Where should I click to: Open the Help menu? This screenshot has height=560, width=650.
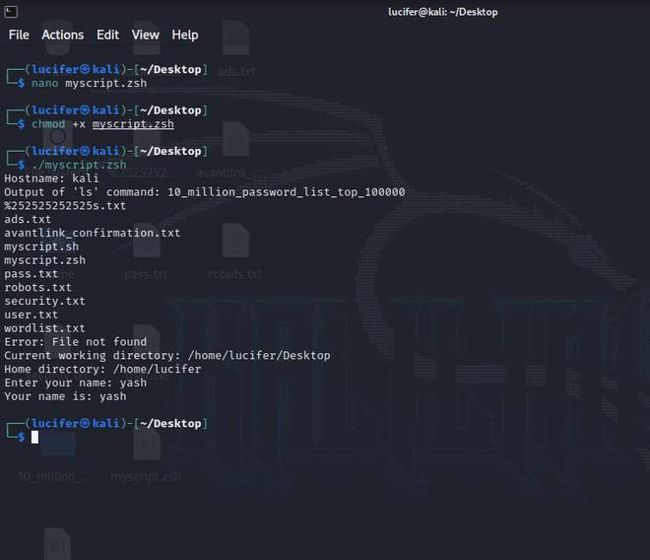coord(185,35)
